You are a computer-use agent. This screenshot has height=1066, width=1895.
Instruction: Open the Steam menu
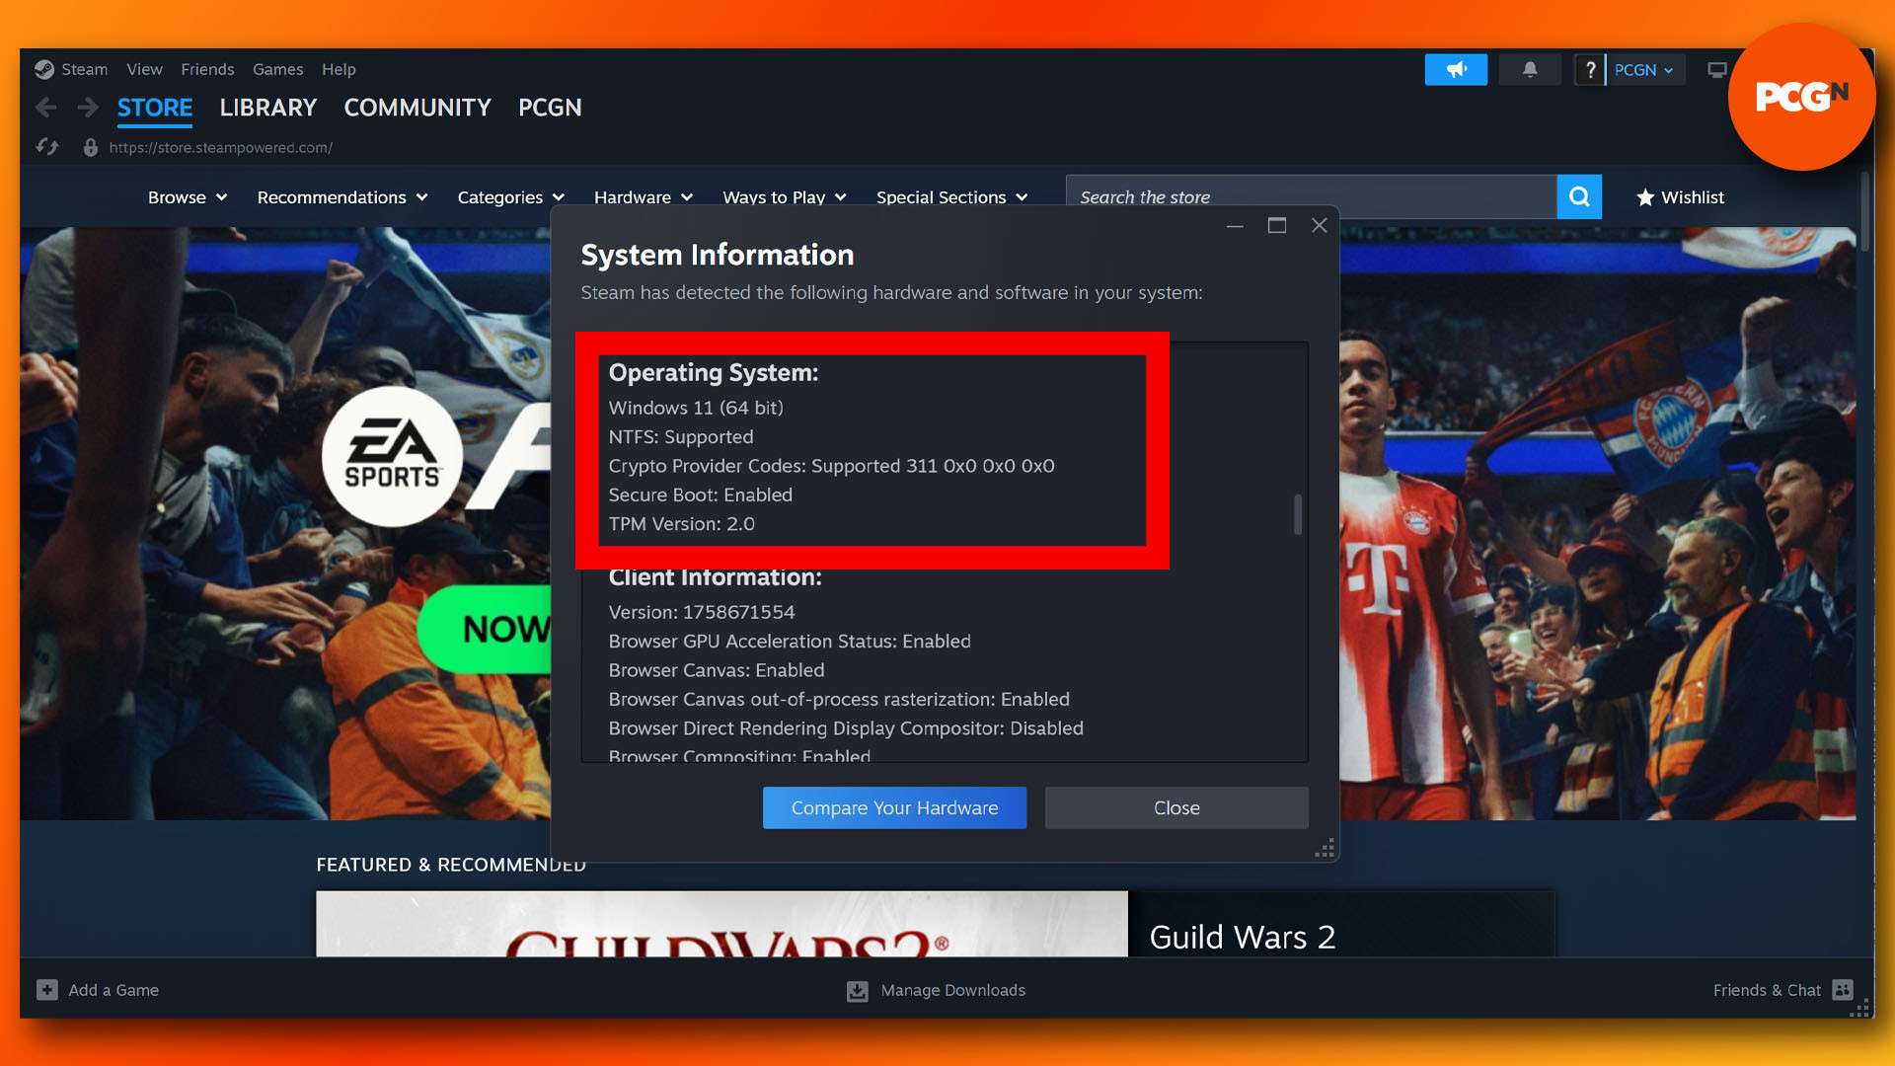(x=85, y=69)
